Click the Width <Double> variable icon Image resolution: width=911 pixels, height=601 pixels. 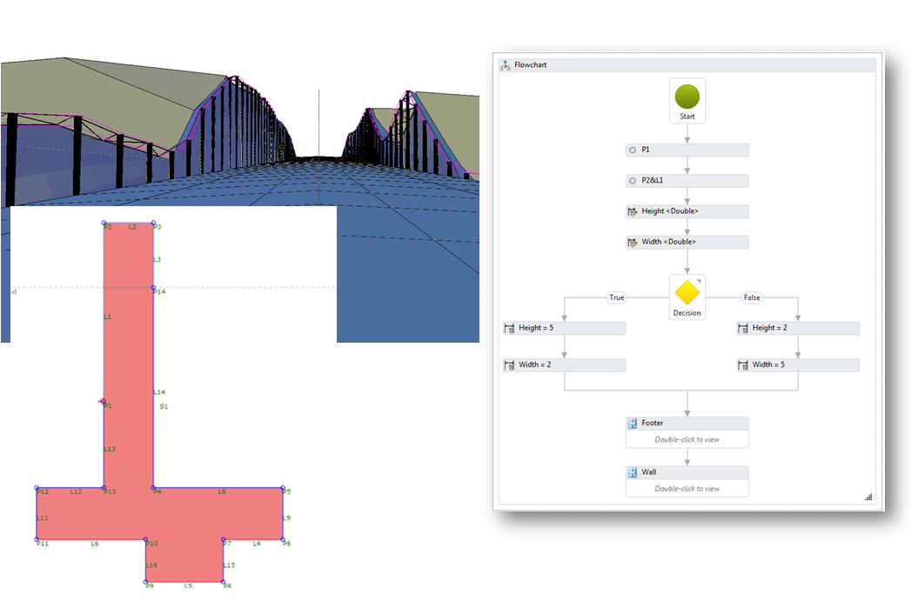tap(633, 242)
